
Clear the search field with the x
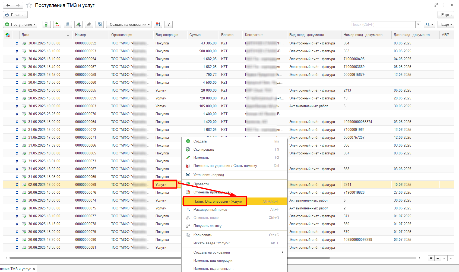(x=418, y=24)
